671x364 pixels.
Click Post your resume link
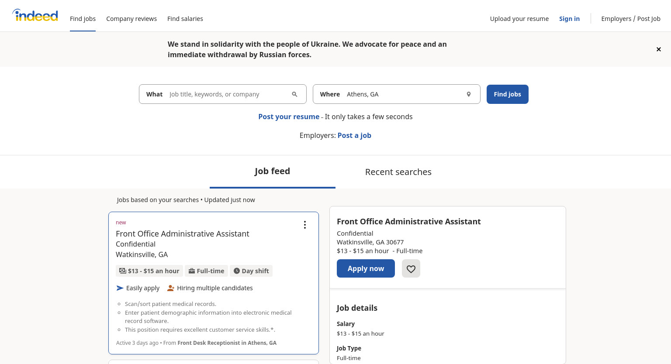(x=289, y=117)
